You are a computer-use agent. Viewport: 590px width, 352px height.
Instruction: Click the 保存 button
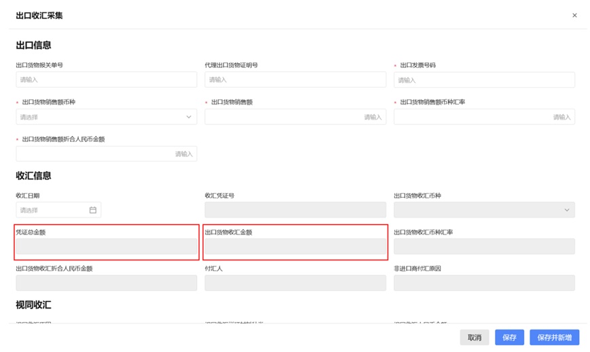coord(509,337)
